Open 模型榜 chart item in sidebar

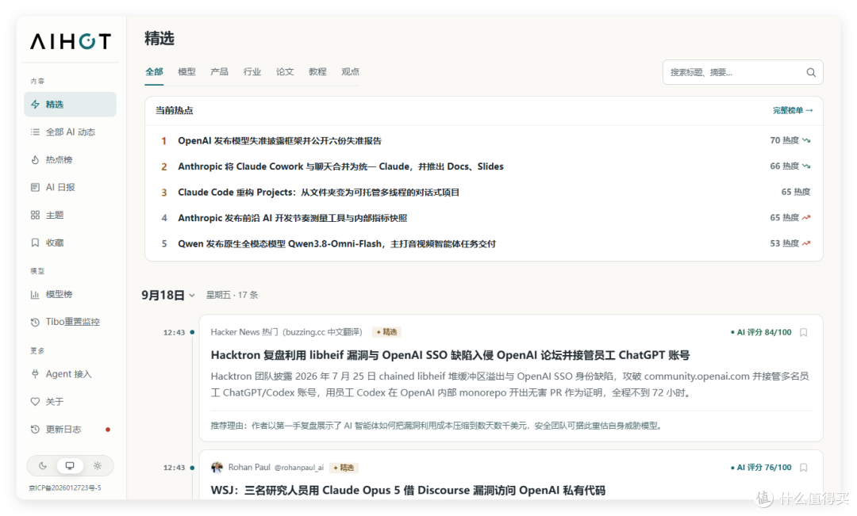[x=70, y=294]
